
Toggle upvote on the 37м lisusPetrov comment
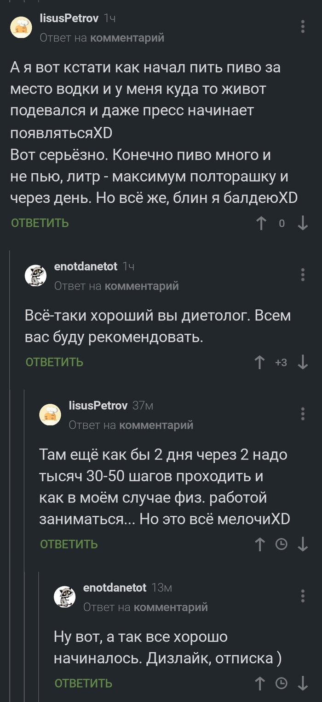point(259,544)
